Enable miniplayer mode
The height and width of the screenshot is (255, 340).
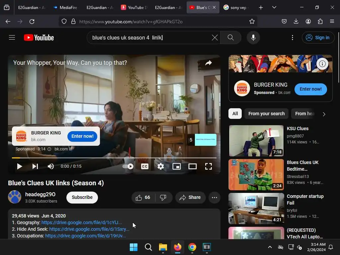(x=177, y=166)
